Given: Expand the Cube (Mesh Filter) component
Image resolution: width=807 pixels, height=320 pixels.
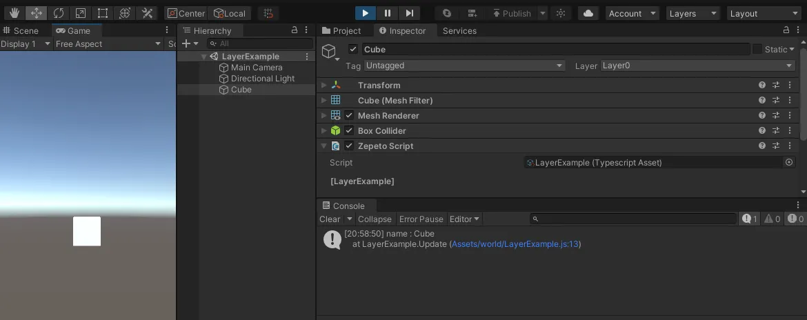Looking at the screenshot, I should coord(323,100).
